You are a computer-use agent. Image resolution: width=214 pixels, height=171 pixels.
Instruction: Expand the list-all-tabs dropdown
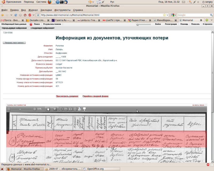[x=212, y=20]
